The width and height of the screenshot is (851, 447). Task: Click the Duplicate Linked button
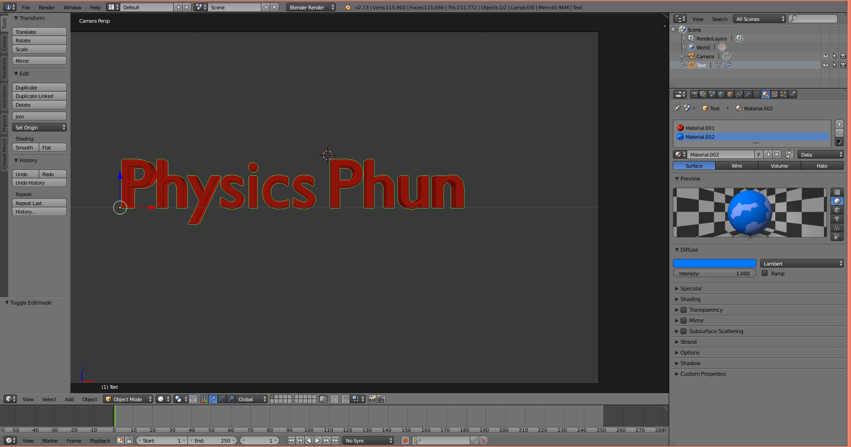(x=39, y=96)
